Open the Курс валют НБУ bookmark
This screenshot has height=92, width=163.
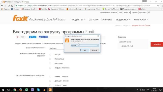(56, 9)
